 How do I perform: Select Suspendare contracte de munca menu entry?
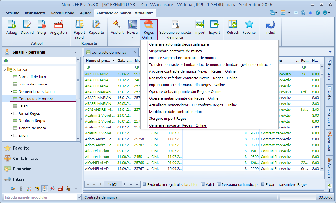tap(175, 51)
